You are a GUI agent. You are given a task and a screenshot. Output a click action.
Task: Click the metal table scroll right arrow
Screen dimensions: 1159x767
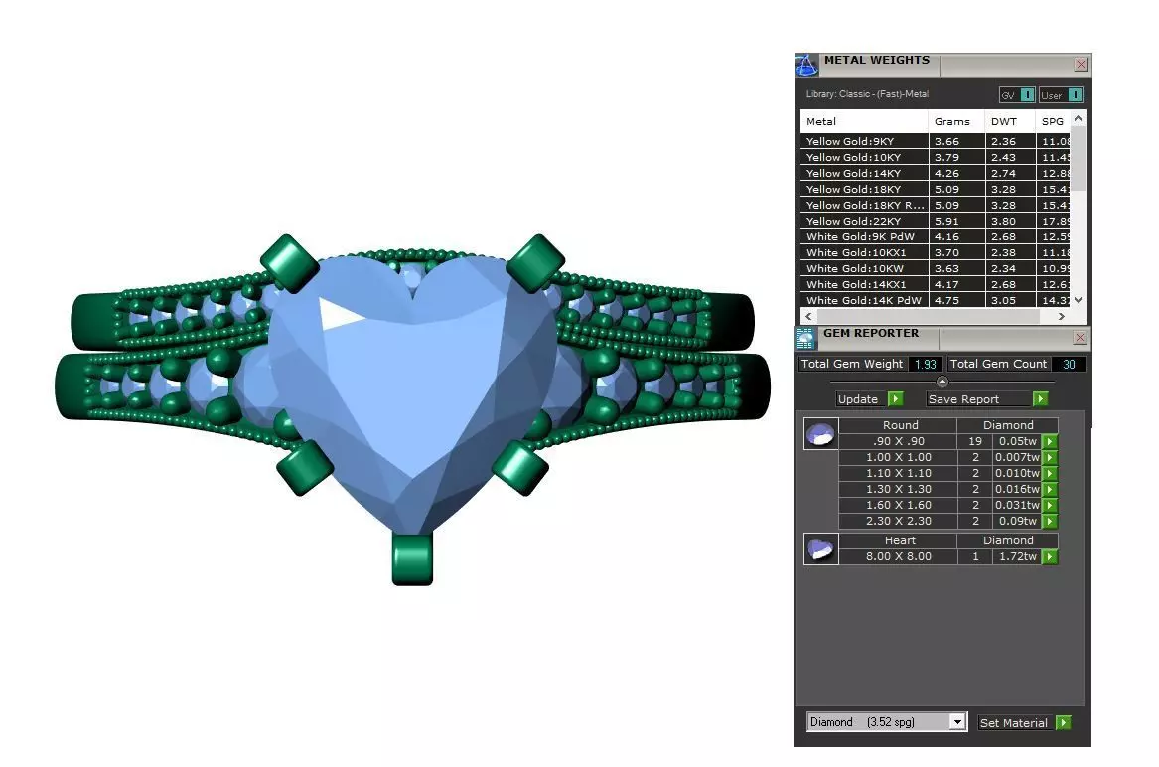coord(1062,316)
